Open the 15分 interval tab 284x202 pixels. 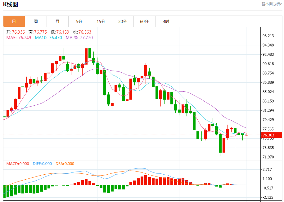pos(101,21)
